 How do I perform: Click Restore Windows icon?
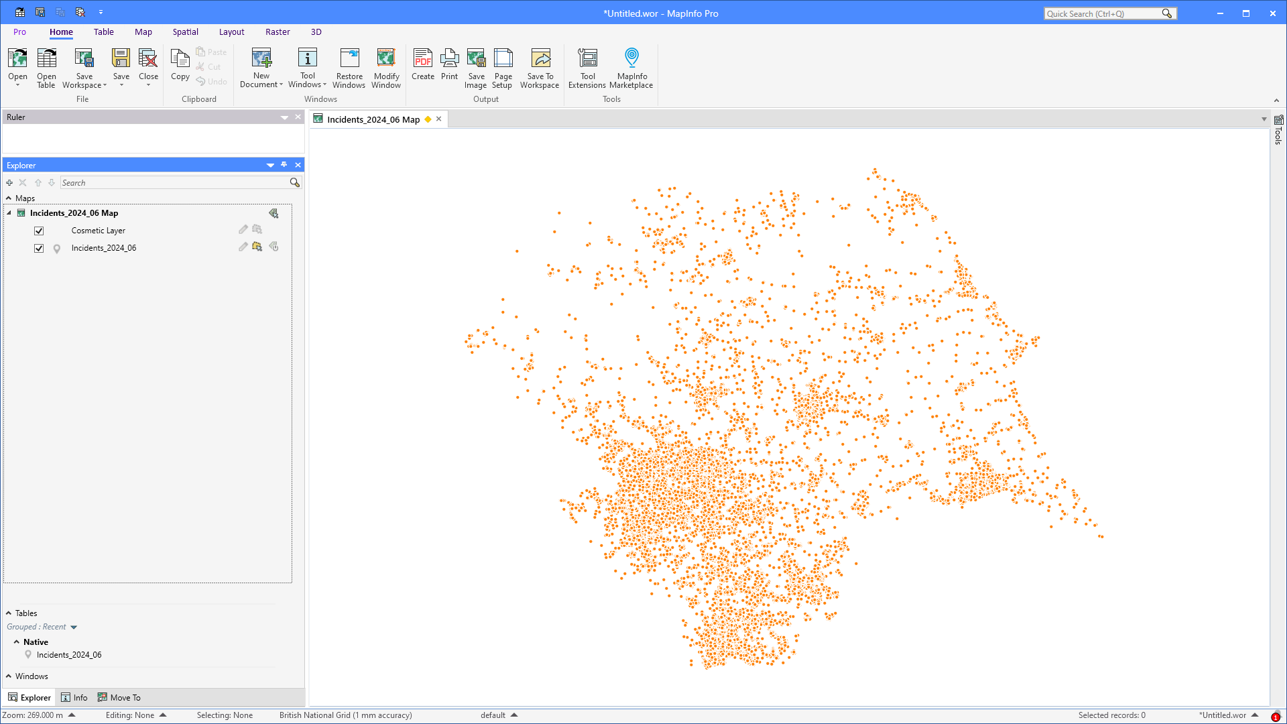[x=349, y=67]
